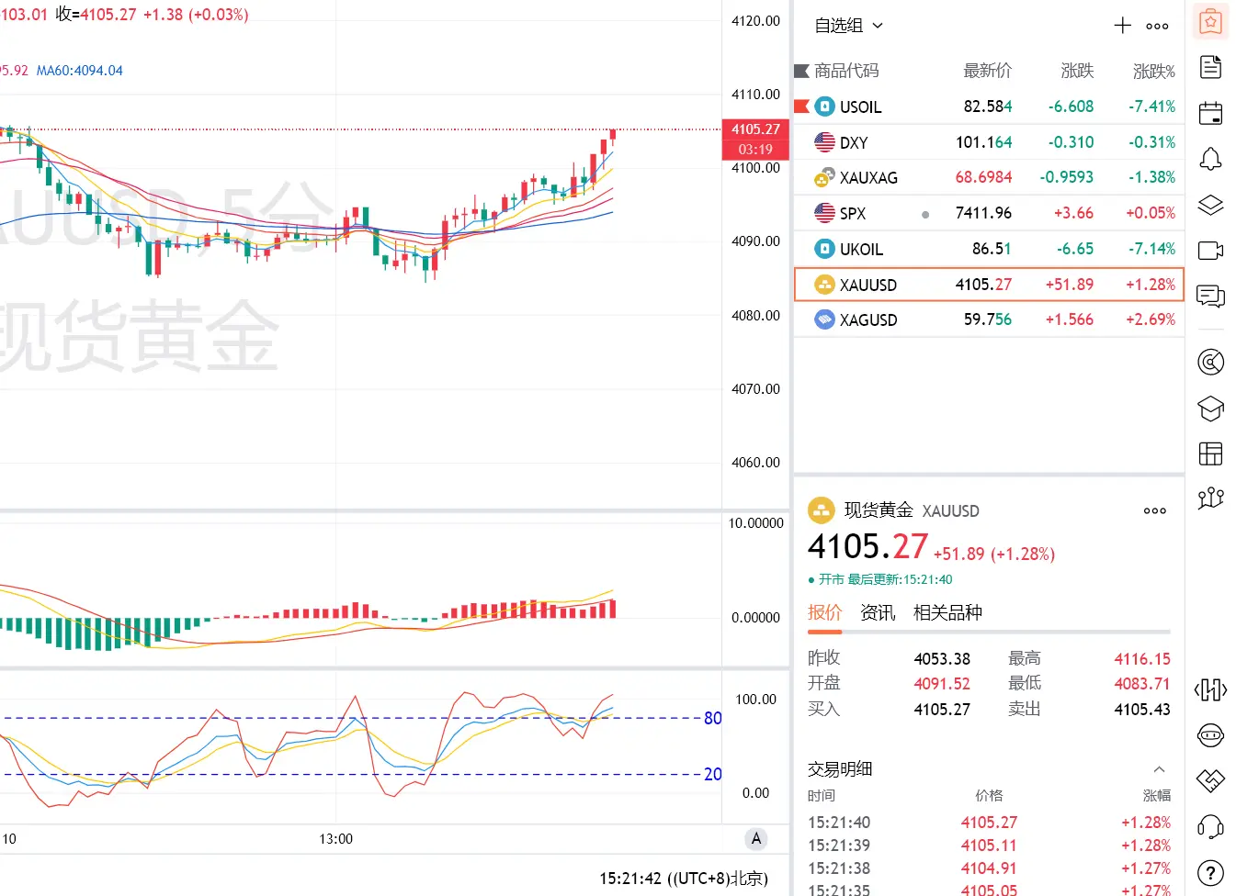Toggle auto scale 'A' button on chart
This screenshot has height=896, width=1236.
pos(756,838)
